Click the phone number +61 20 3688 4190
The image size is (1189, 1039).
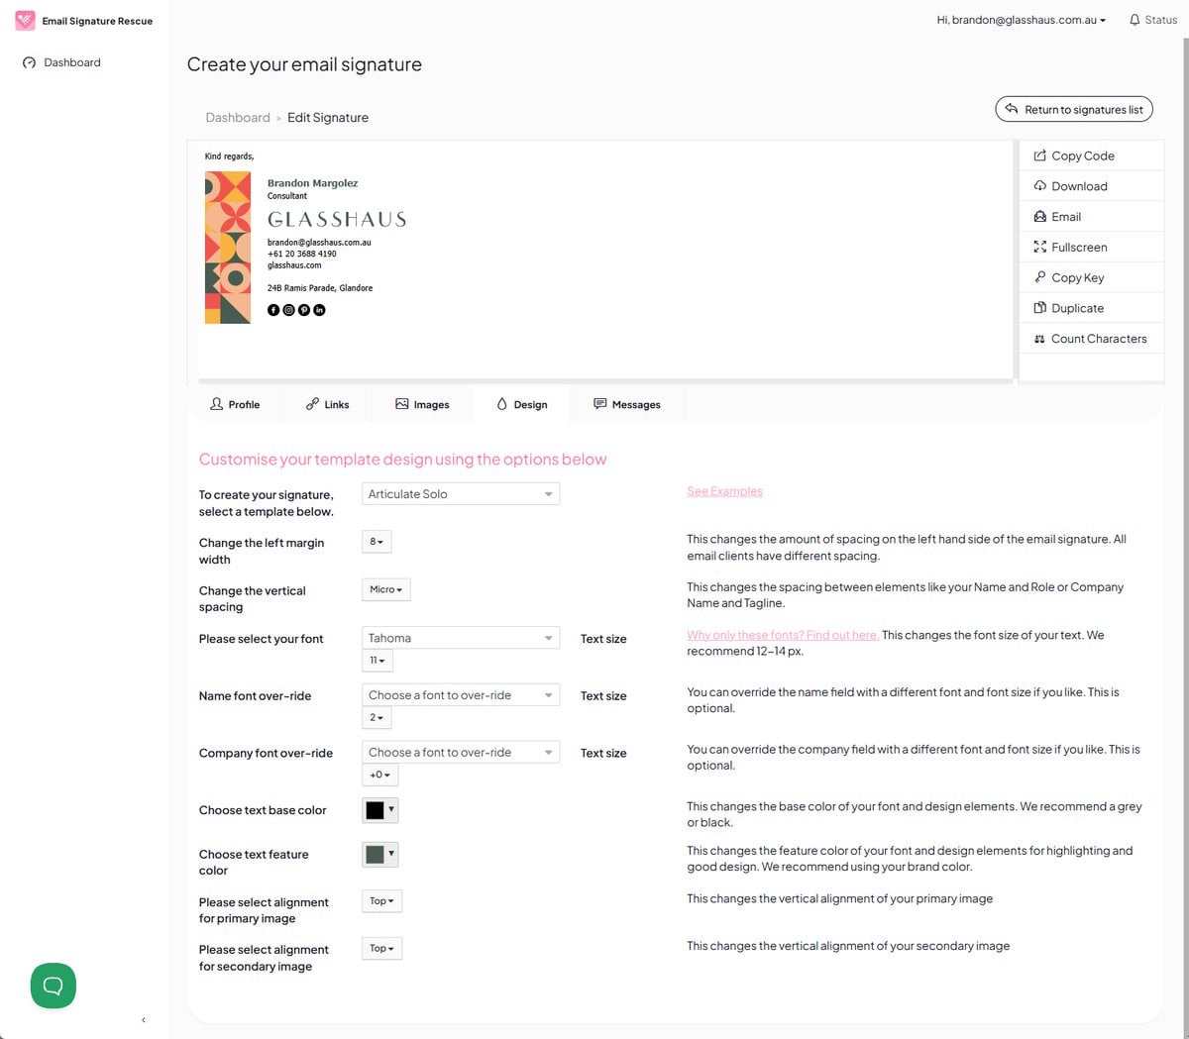301,254
